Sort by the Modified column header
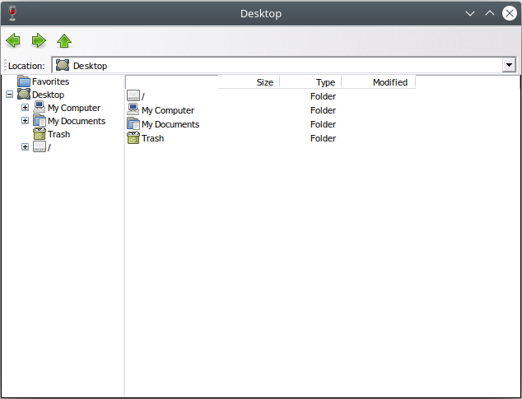This screenshot has height=399, width=522. click(x=379, y=82)
